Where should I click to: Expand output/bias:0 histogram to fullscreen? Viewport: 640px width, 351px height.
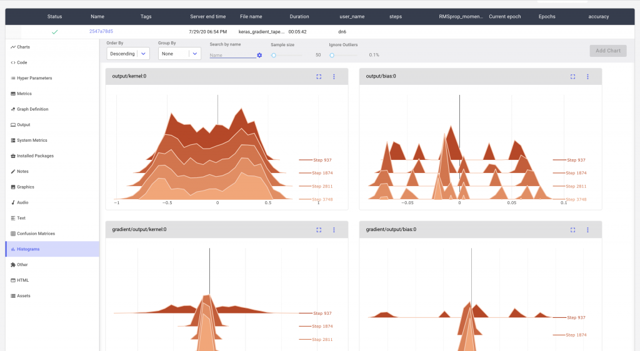(x=572, y=77)
